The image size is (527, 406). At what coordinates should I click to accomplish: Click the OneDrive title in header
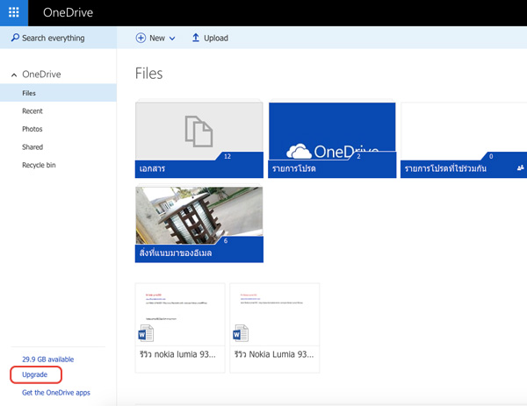pos(68,13)
